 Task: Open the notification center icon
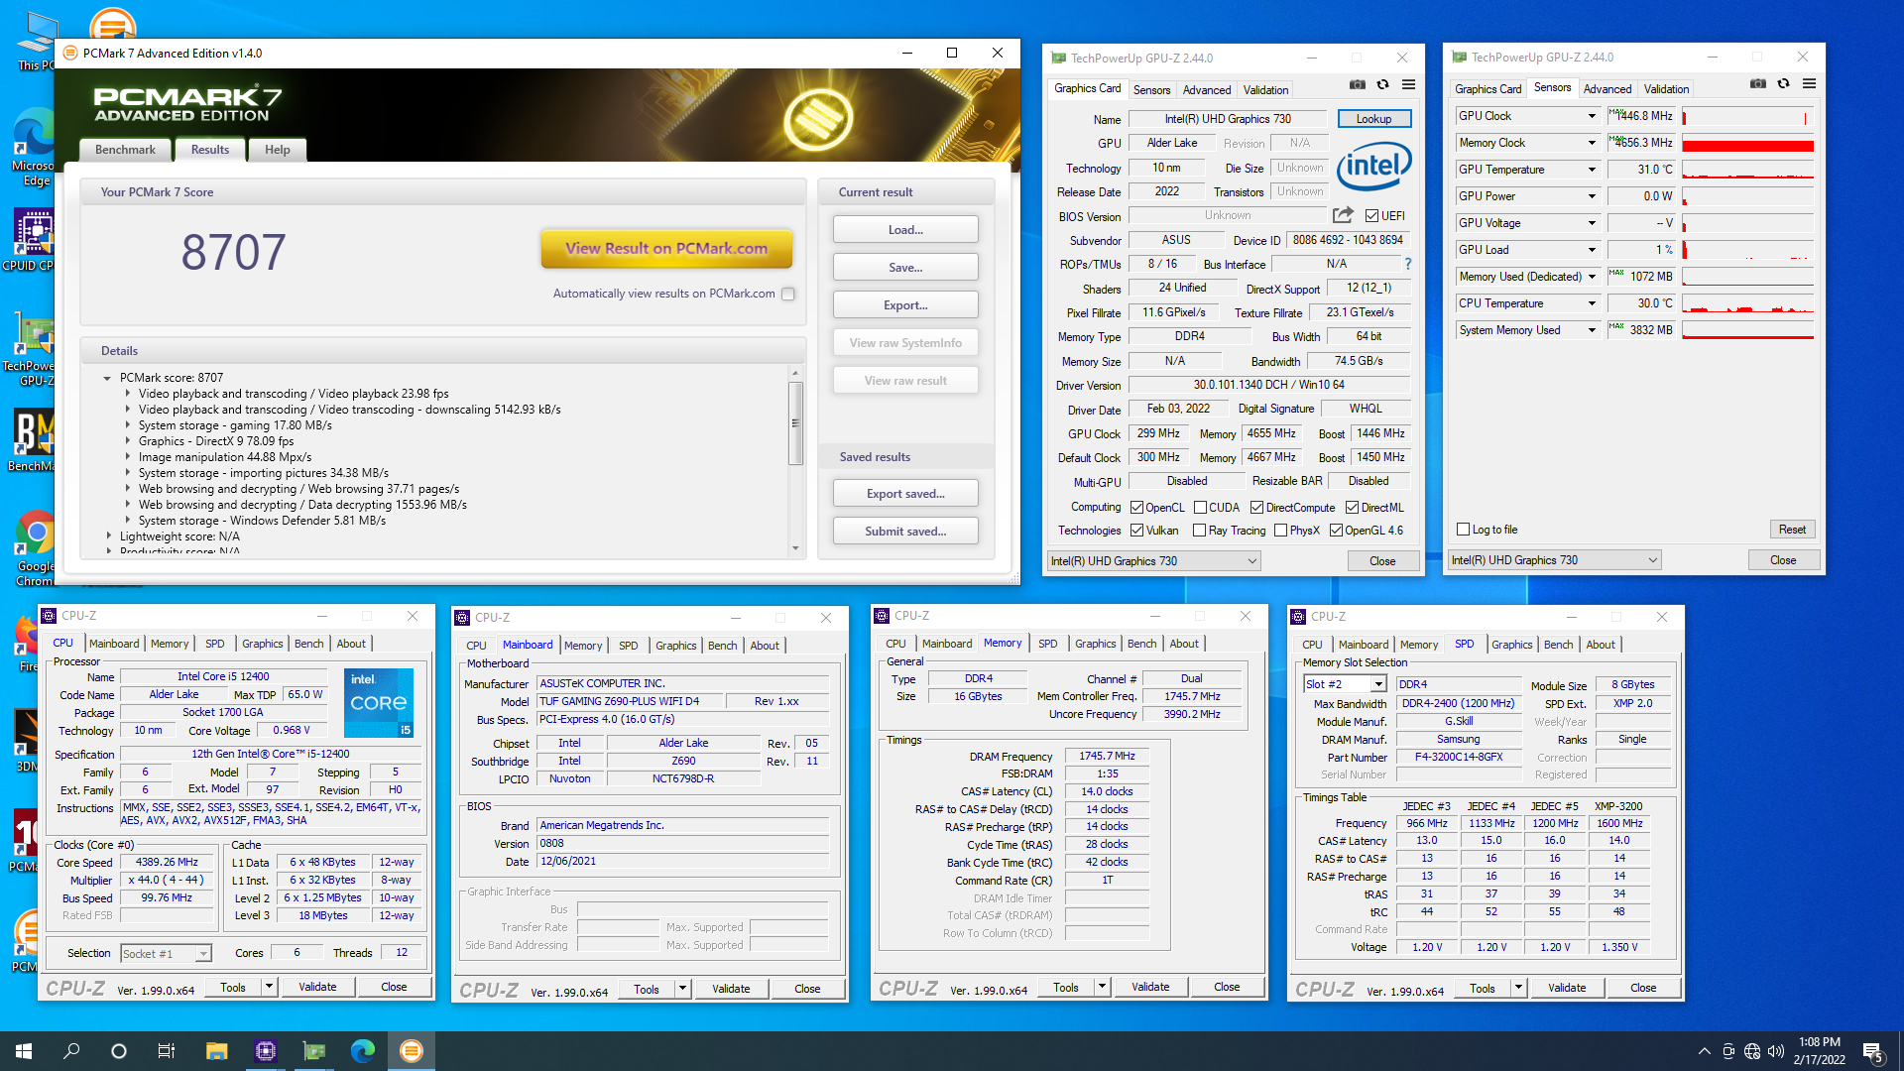point(1873,1051)
